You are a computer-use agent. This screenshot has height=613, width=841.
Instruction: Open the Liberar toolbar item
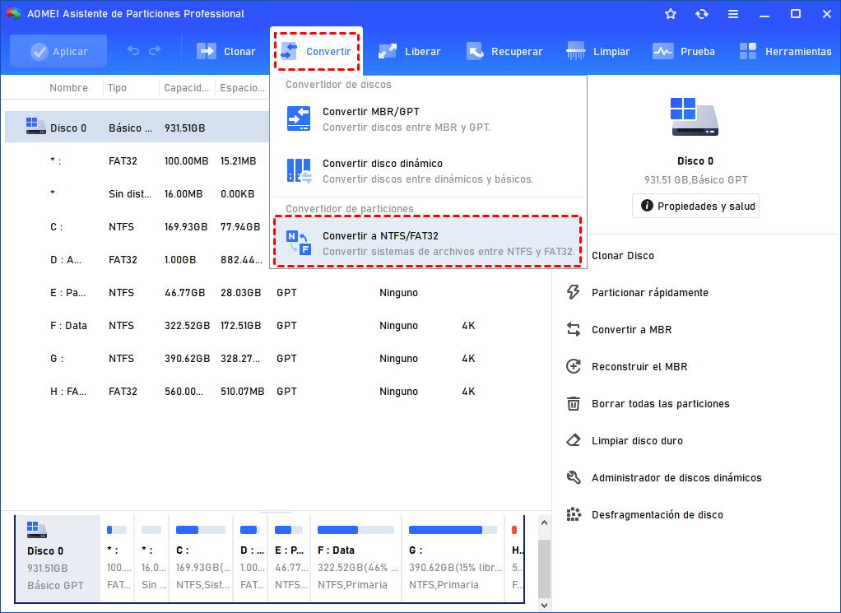pos(409,52)
